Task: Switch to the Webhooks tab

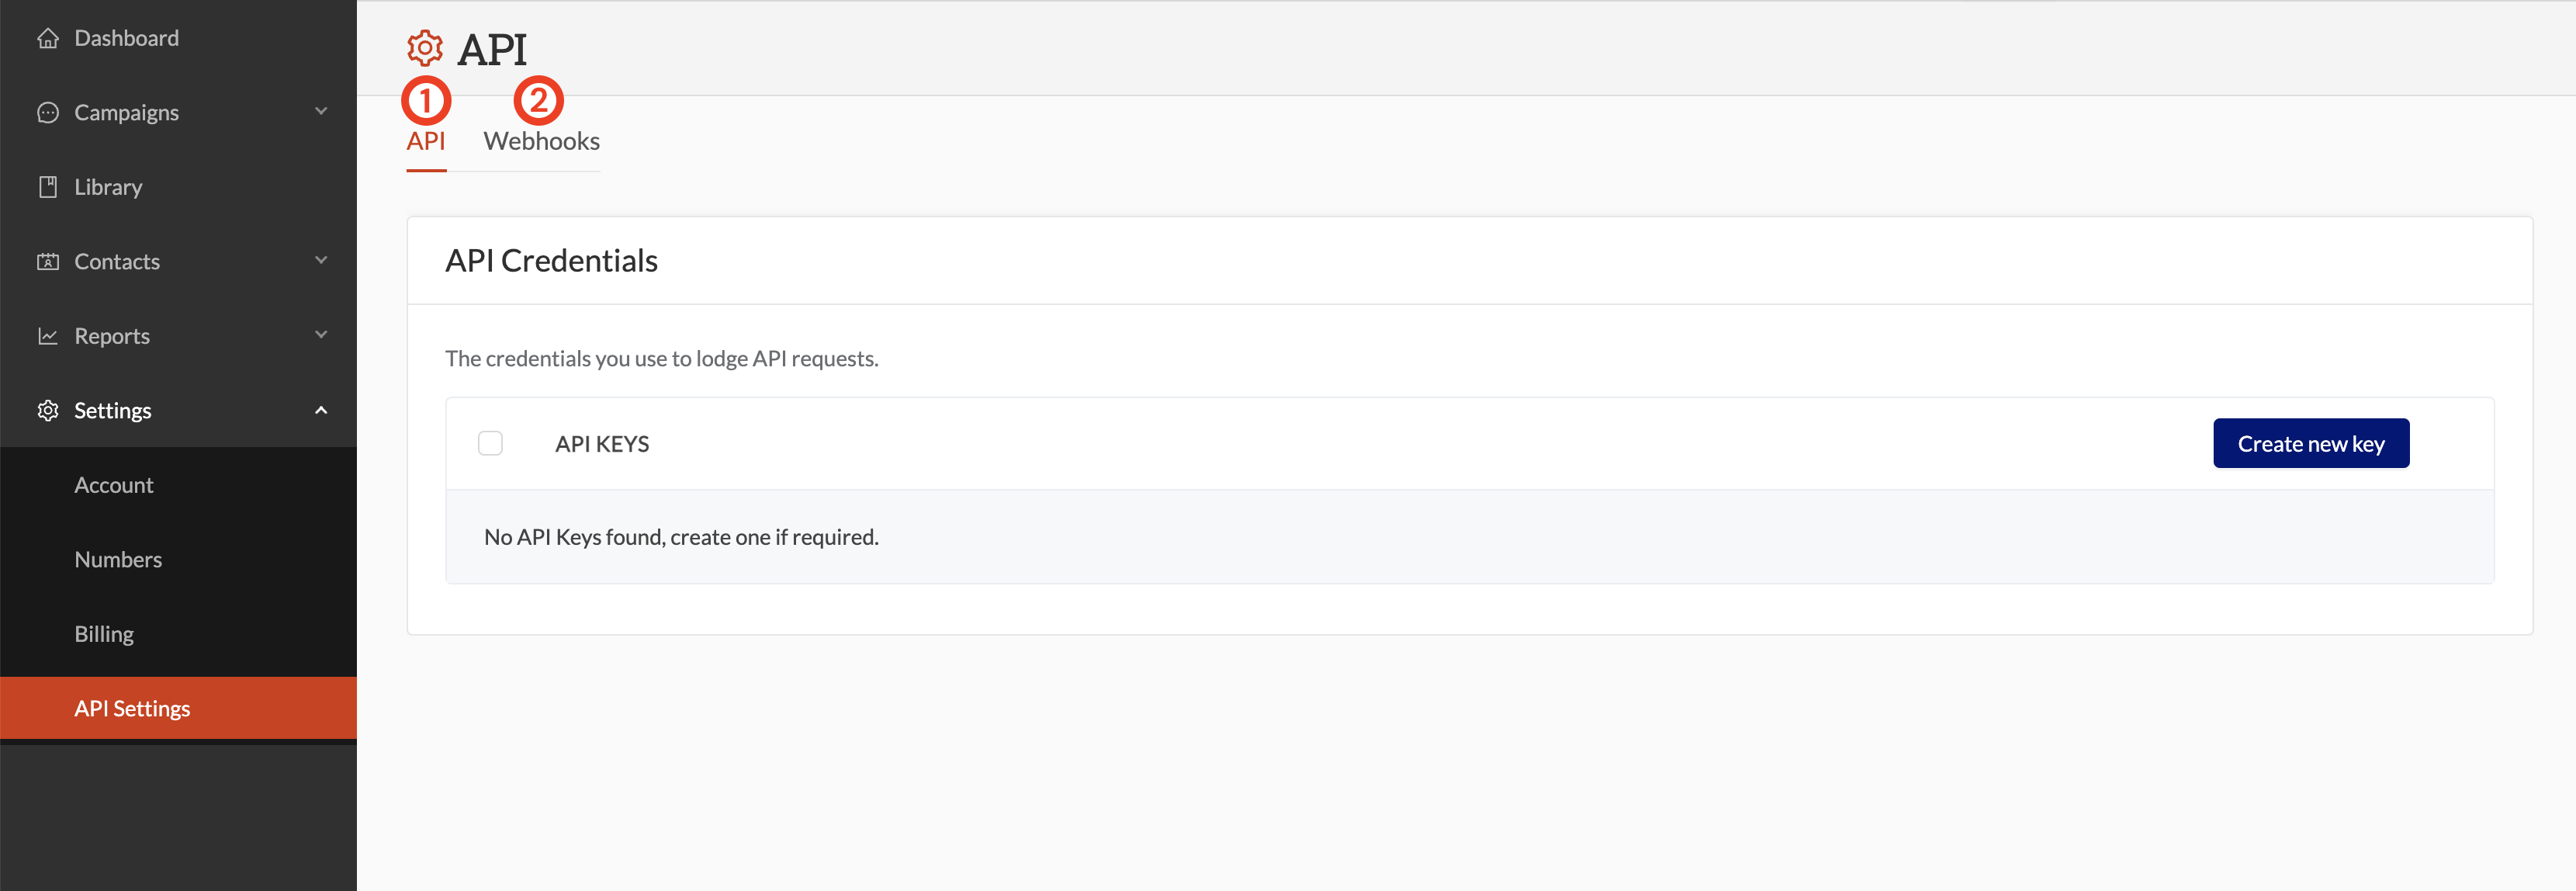Action: click(541, 141)
